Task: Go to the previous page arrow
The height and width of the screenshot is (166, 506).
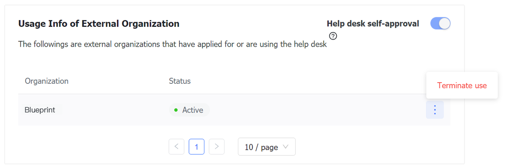Action: tap(176, 147)
